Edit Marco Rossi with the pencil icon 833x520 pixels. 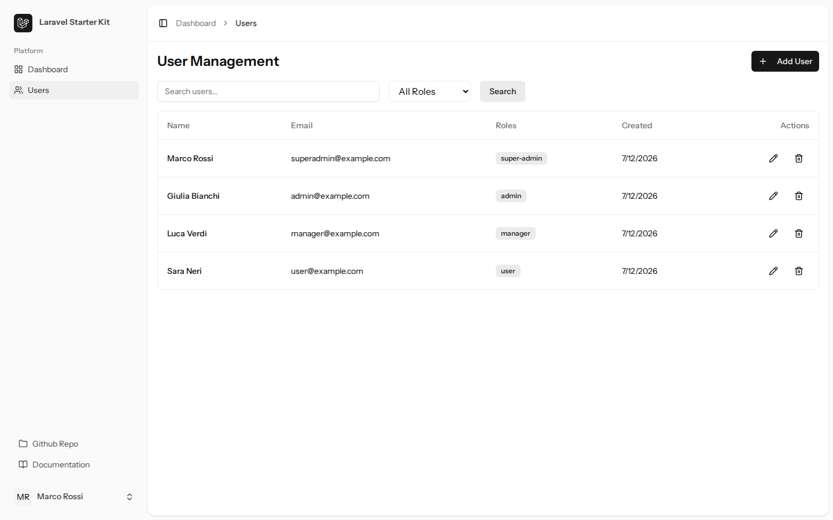click(x=773, y=158)
